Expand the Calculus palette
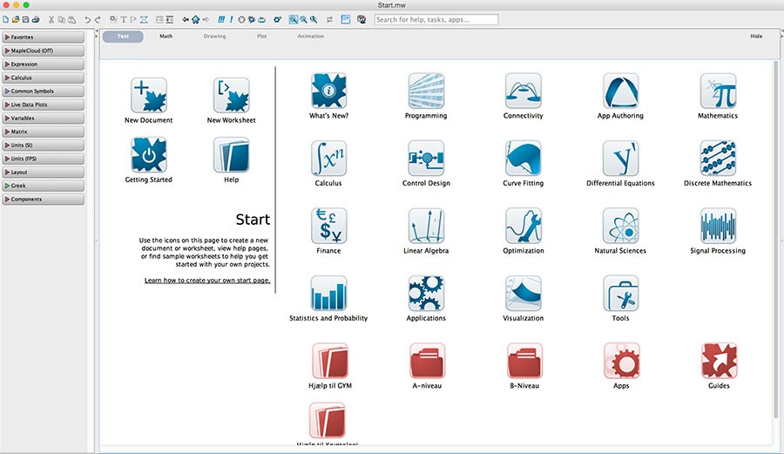This screenshot has height=454, width=784. tap(43, 78)
